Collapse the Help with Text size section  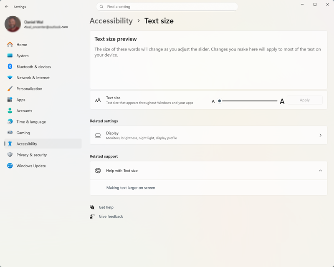point(320,171)
